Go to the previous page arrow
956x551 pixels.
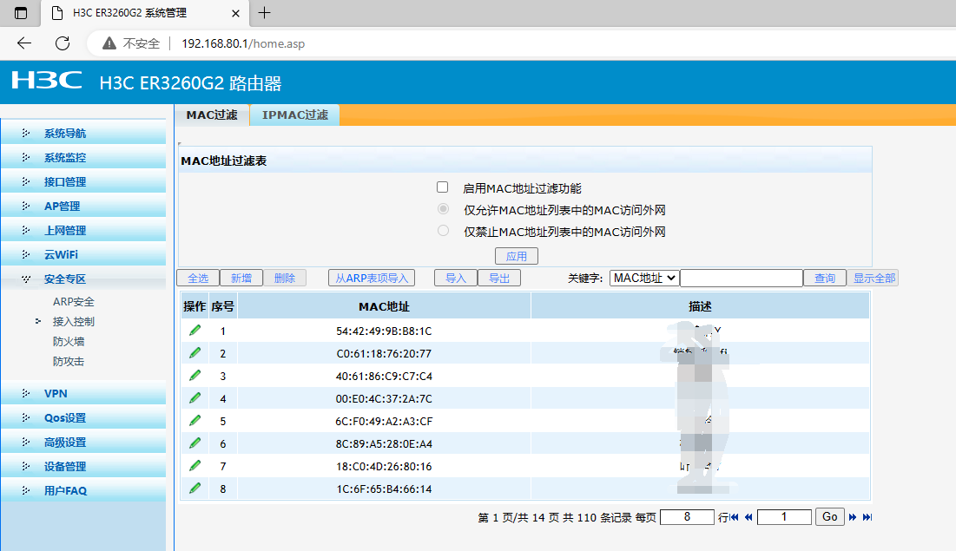tap(748, 517)
